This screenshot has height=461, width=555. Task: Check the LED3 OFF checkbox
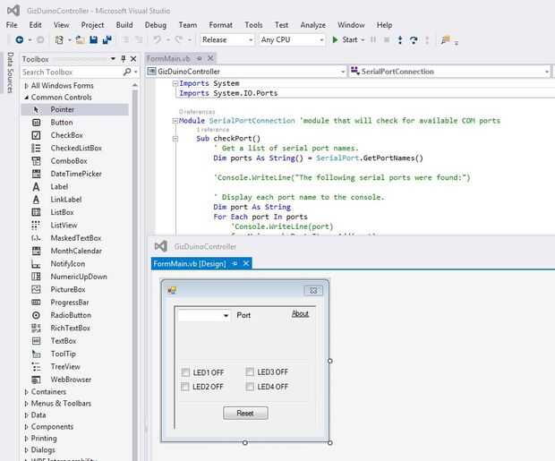coord(250,372)
